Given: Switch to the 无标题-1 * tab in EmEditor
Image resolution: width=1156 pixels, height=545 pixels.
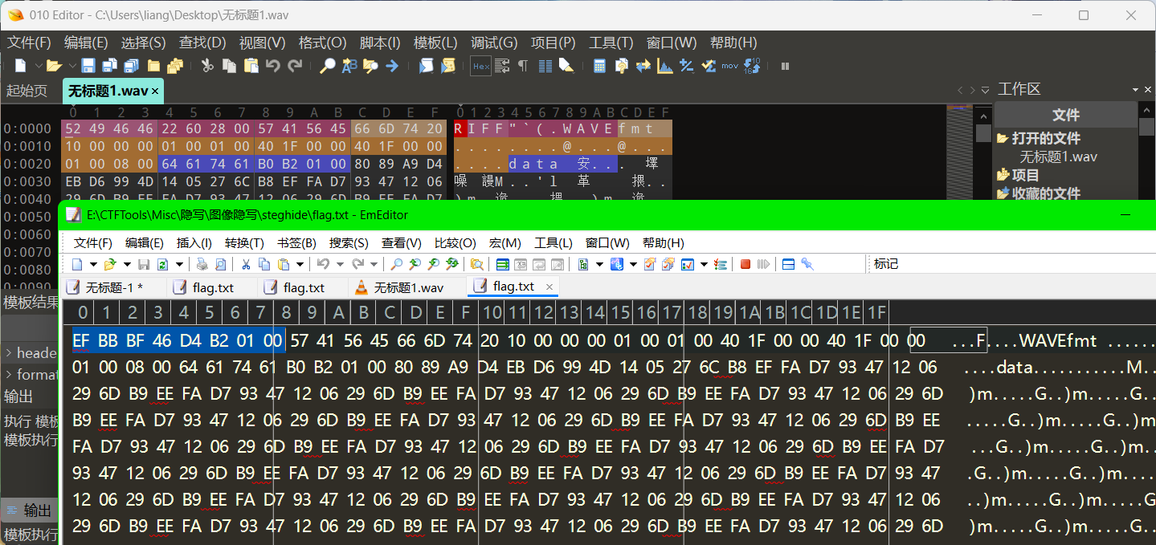Looking at the screenshot, I should coord(114,287).
